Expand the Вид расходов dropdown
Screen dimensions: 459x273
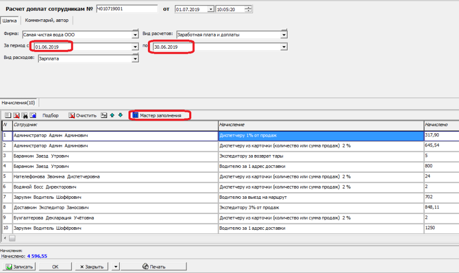point(135,58)
